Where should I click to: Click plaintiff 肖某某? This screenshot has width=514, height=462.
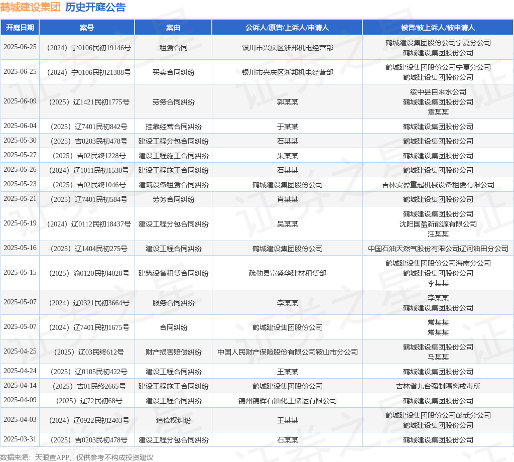click(288, 199)
